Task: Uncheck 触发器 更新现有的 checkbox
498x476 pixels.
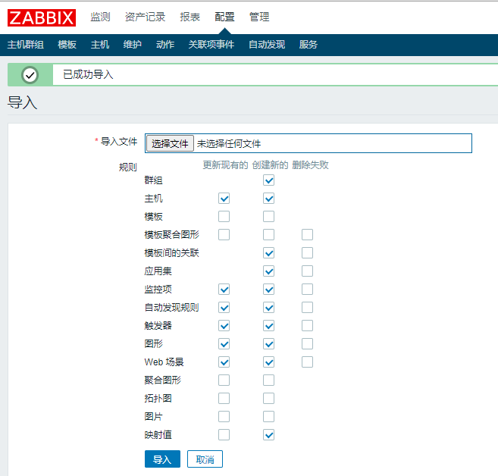Action: point(224,325)
